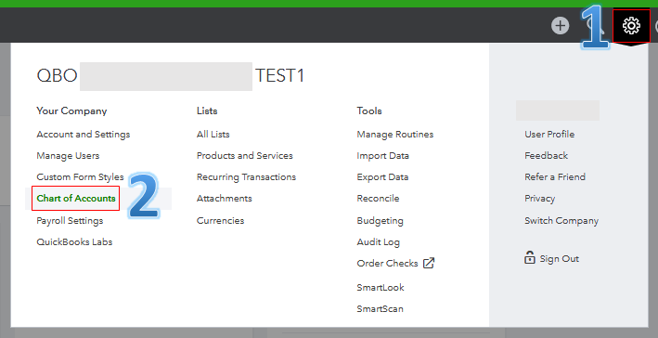
Task: Click the TEST1 company name text
Action: pos(279,75)
